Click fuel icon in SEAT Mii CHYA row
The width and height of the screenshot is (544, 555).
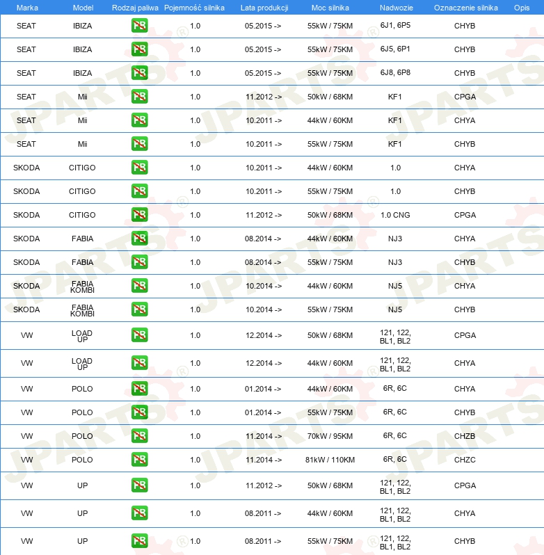coord(139,120)
